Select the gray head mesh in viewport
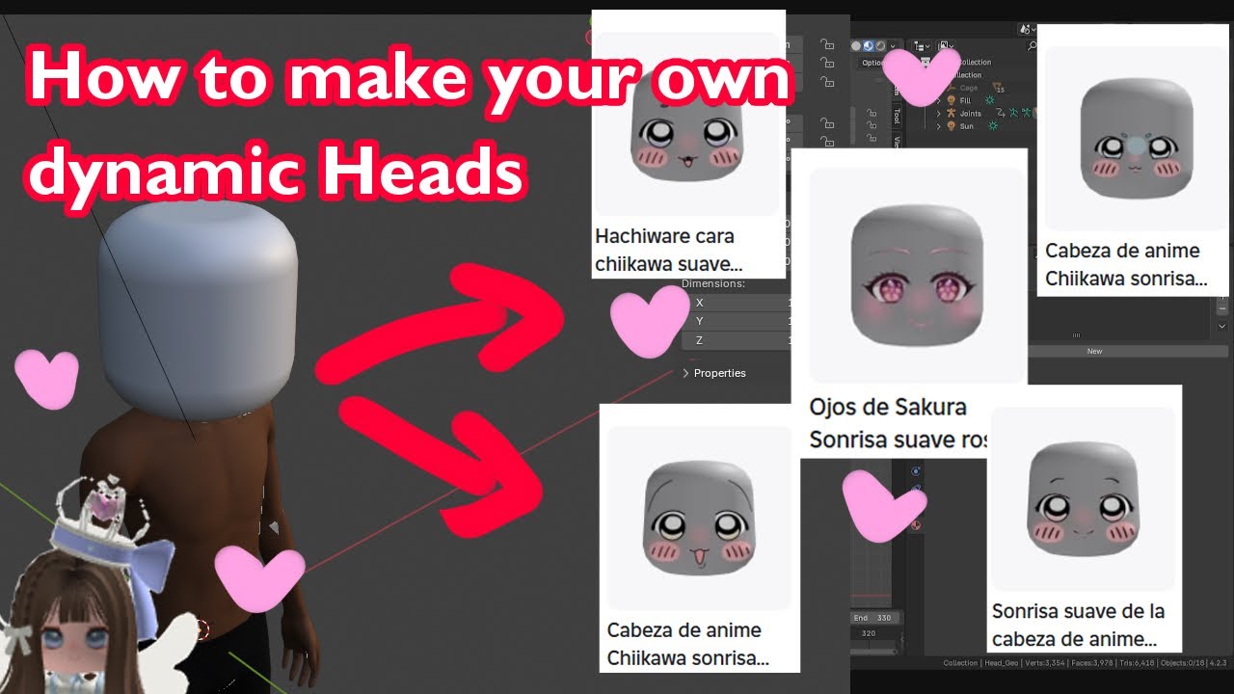This screenshot has height=694, width=1234. (198, 308)
